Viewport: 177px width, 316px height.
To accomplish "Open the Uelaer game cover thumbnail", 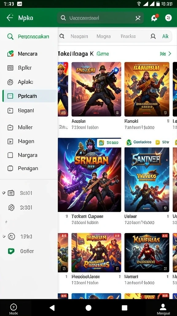I will (147, 179).
